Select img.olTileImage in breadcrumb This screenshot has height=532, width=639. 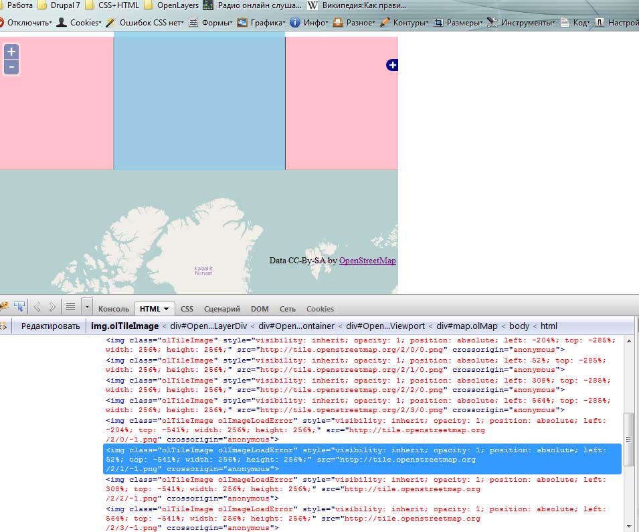[124, 326]
